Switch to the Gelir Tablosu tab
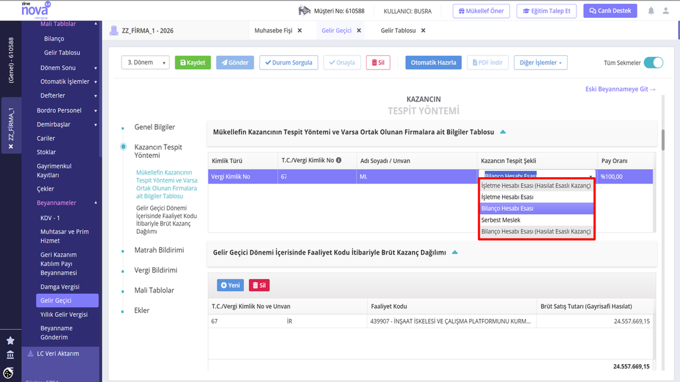 point(398,31)
